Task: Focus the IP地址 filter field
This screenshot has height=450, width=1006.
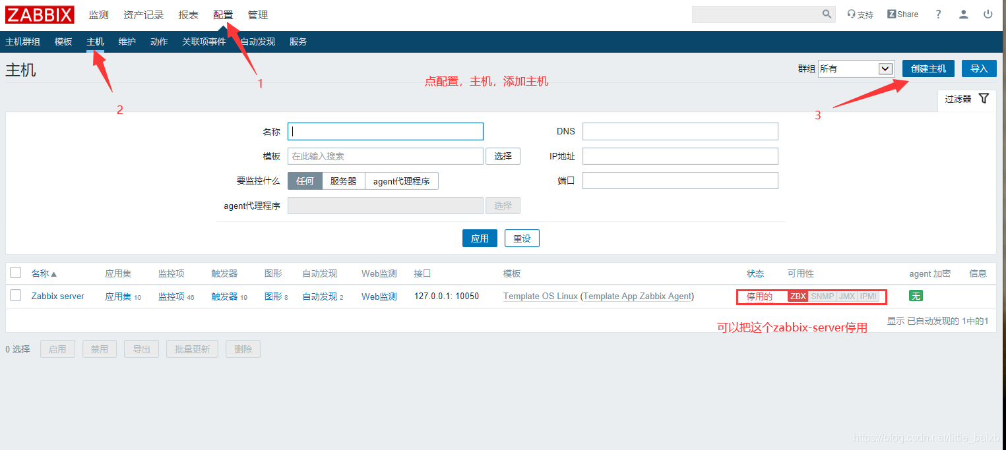Action: tap(680, 156)
